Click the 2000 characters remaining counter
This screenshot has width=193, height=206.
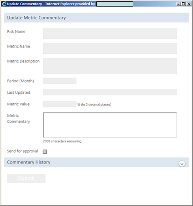(62, 141)
